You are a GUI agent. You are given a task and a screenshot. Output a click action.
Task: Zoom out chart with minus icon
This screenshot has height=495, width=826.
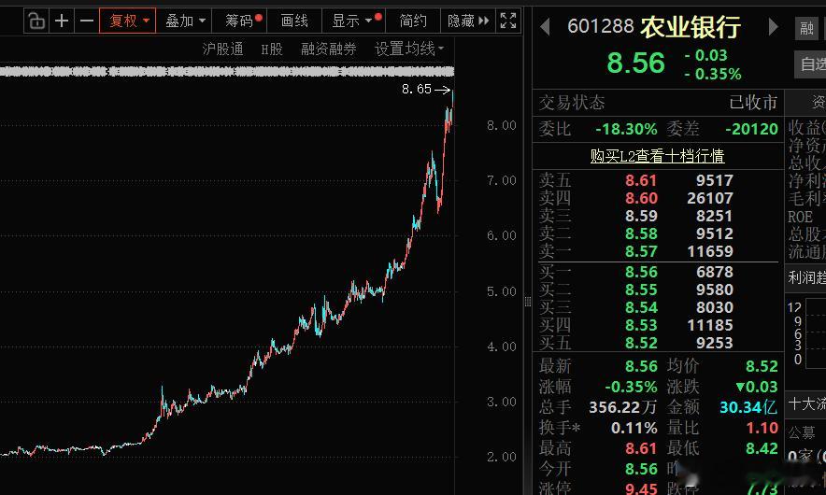(x=87, y=21)
